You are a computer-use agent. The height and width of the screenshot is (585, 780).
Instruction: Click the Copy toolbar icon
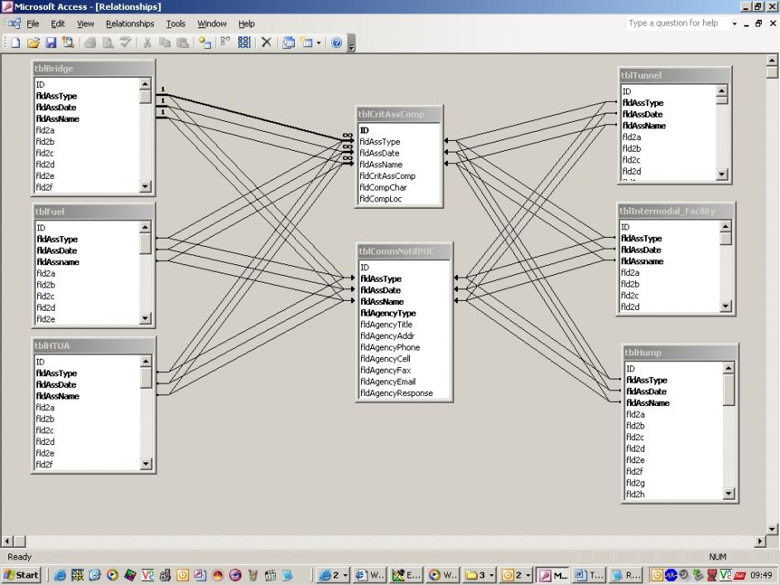tap(165, 43)
